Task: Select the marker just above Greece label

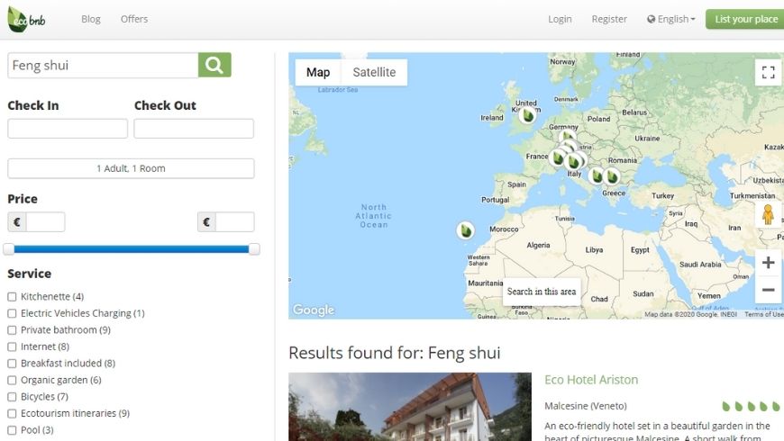Action: click(x=612, y=175)
